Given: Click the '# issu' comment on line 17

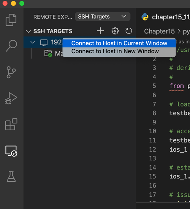Looking at the screenshot, I should pyautogui.click(x=180, y=195).
